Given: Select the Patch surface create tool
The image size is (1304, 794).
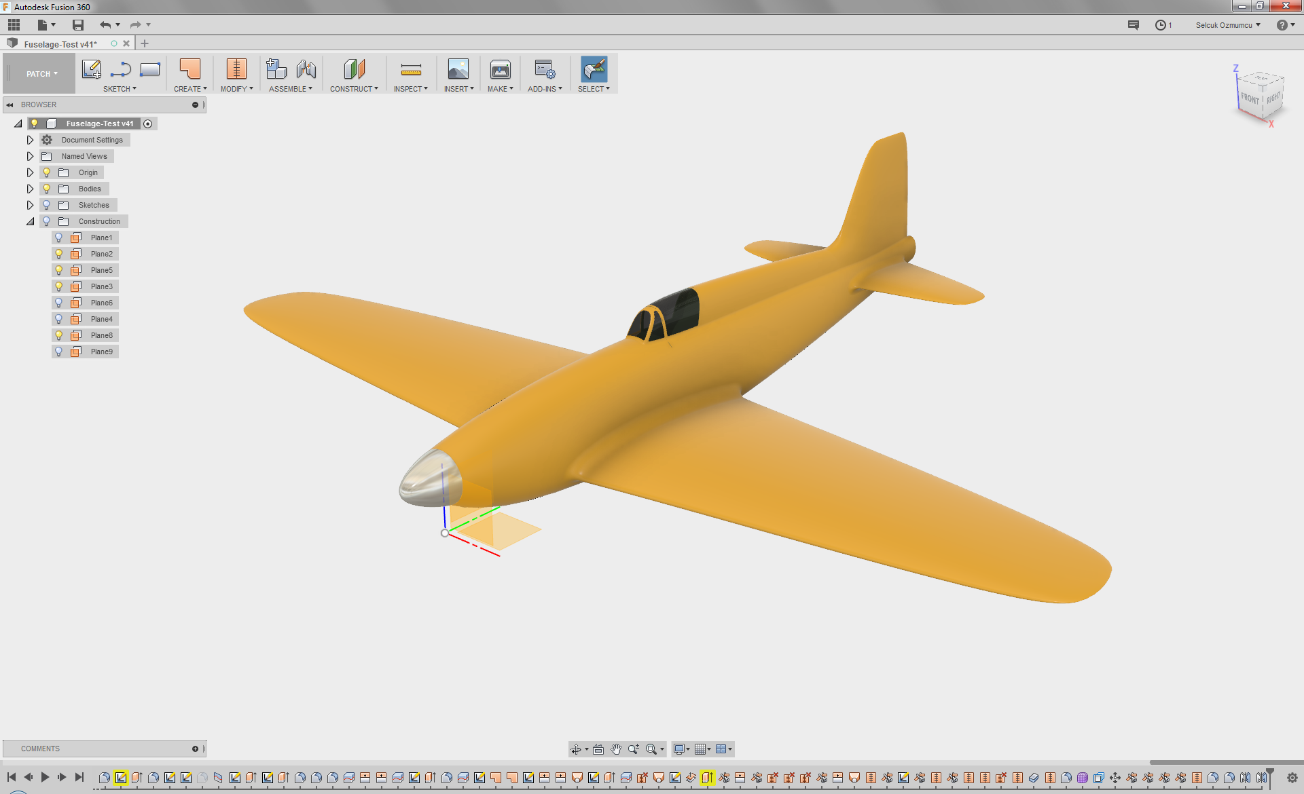Looking at the screenshot, I should [190, 69].
